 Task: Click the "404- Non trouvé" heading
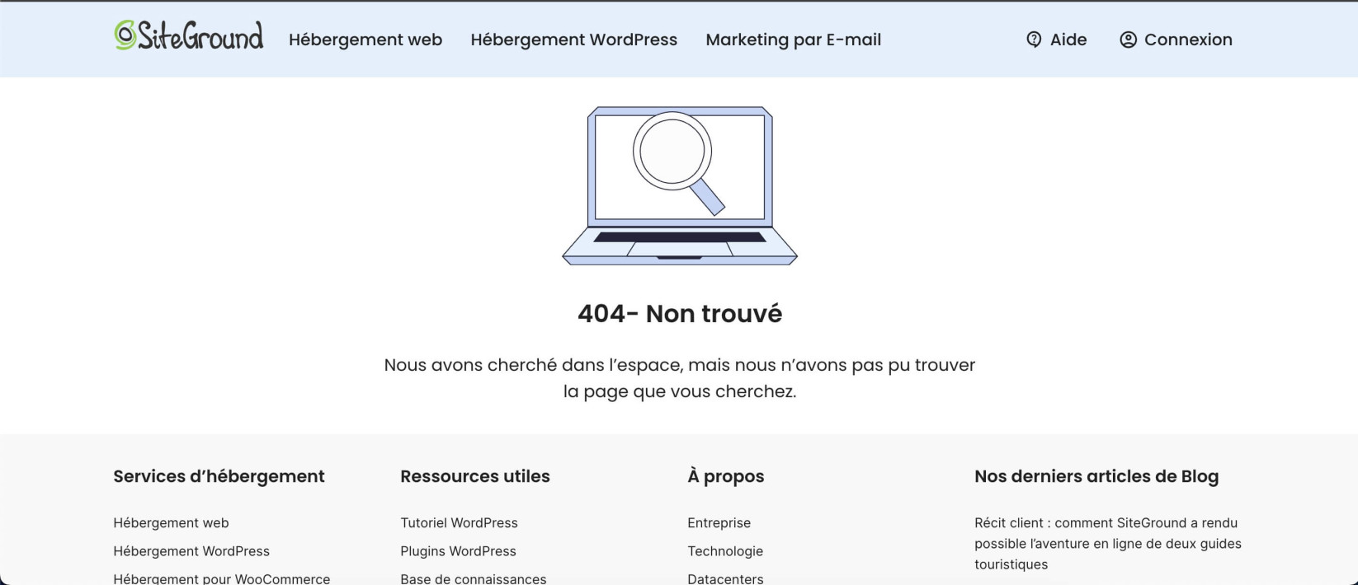680,314
